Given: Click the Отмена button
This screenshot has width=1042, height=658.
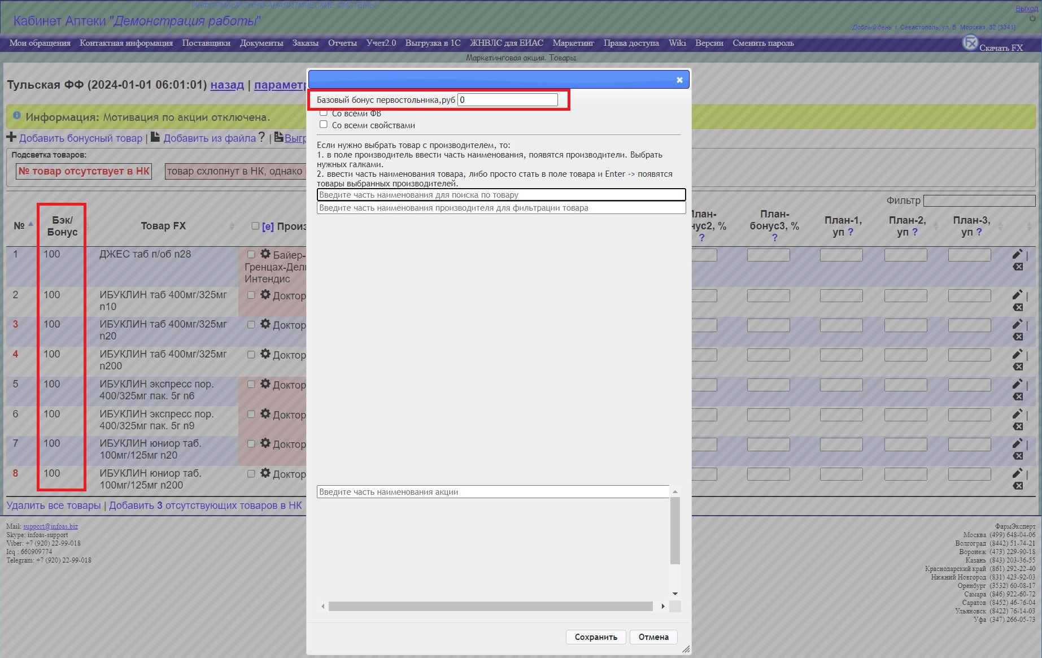Looking at the screenshot, I should point(653,637).
